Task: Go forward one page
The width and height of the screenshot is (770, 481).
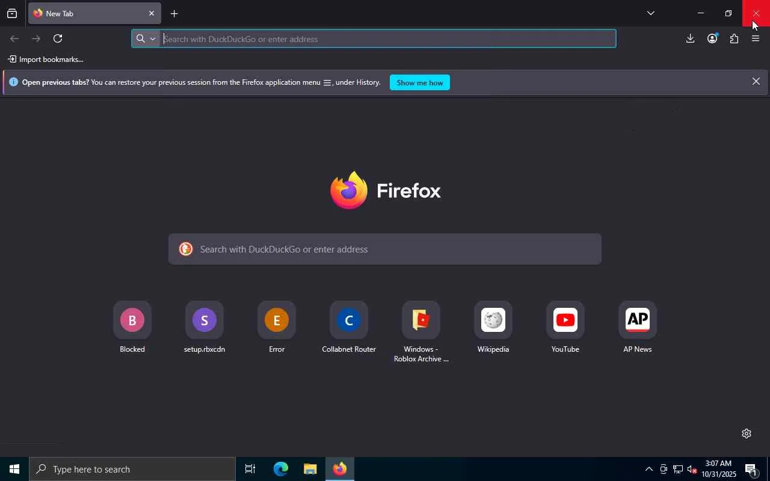Action: point(36,38)
